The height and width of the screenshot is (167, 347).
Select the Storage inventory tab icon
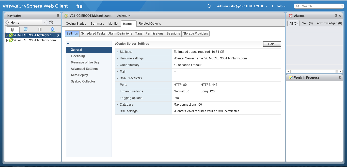[39, 29]
